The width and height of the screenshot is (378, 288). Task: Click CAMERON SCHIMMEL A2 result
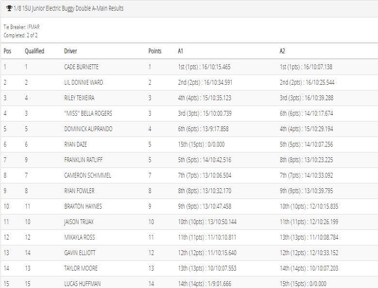tap(306, 175)
